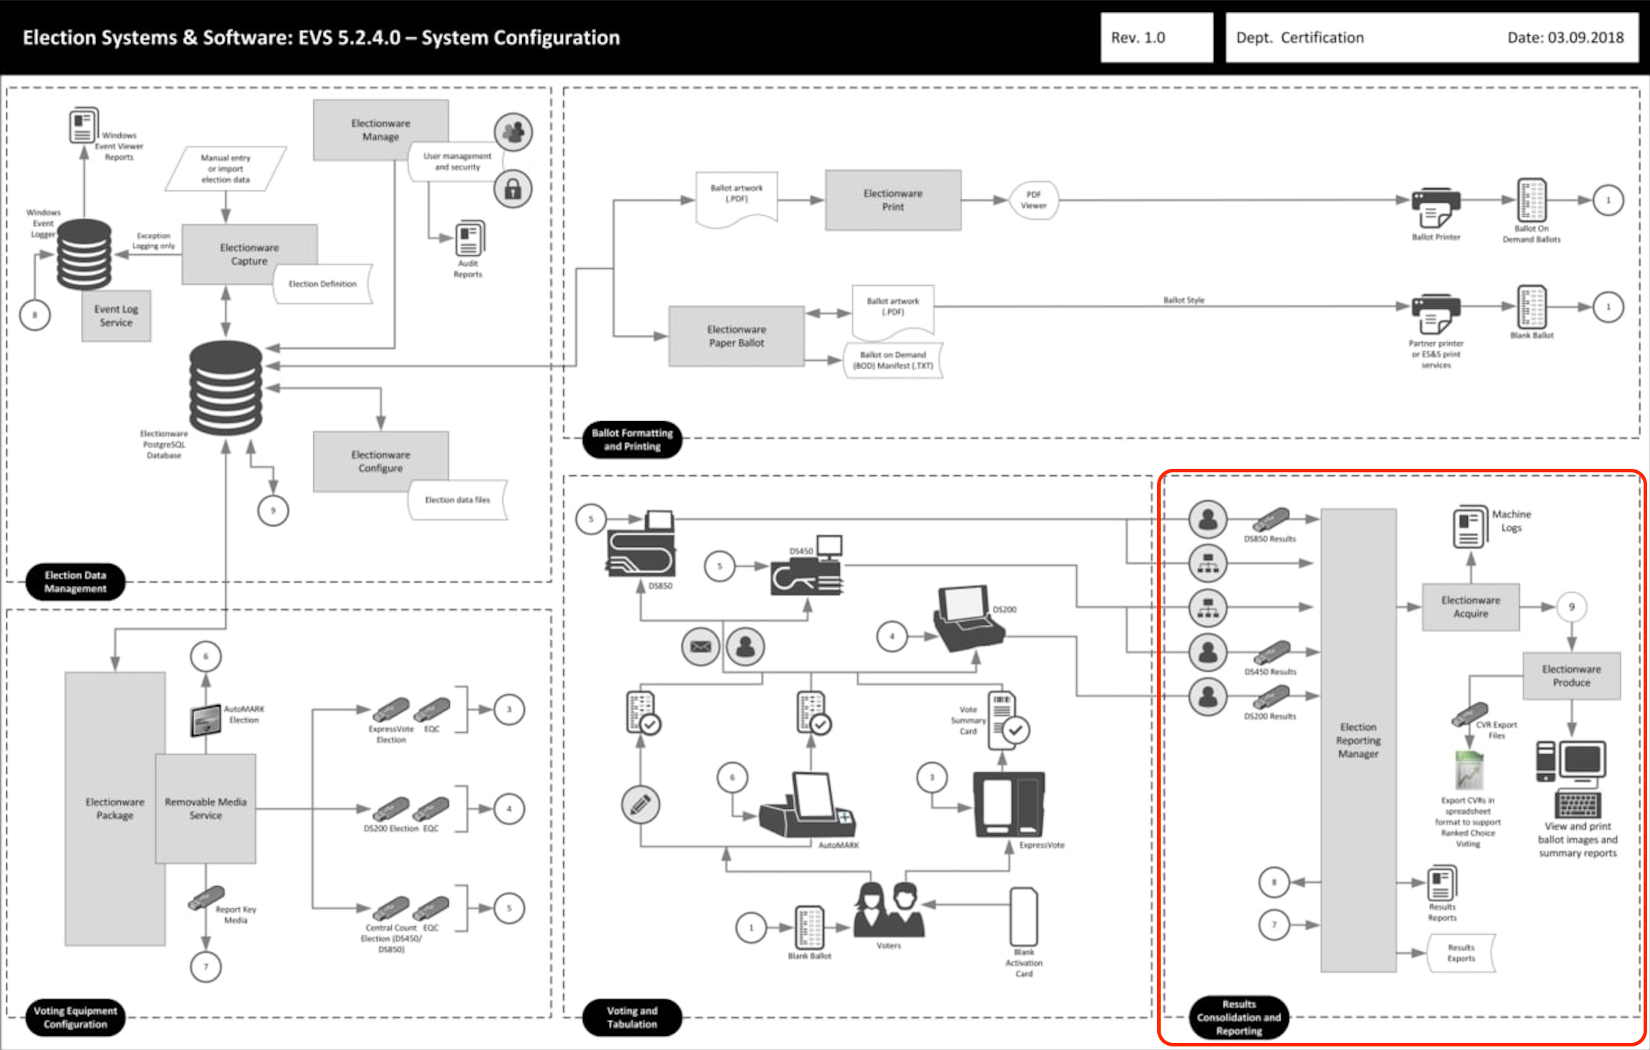Click the Ballot Formatting and Printing label

tap(632, 440)
